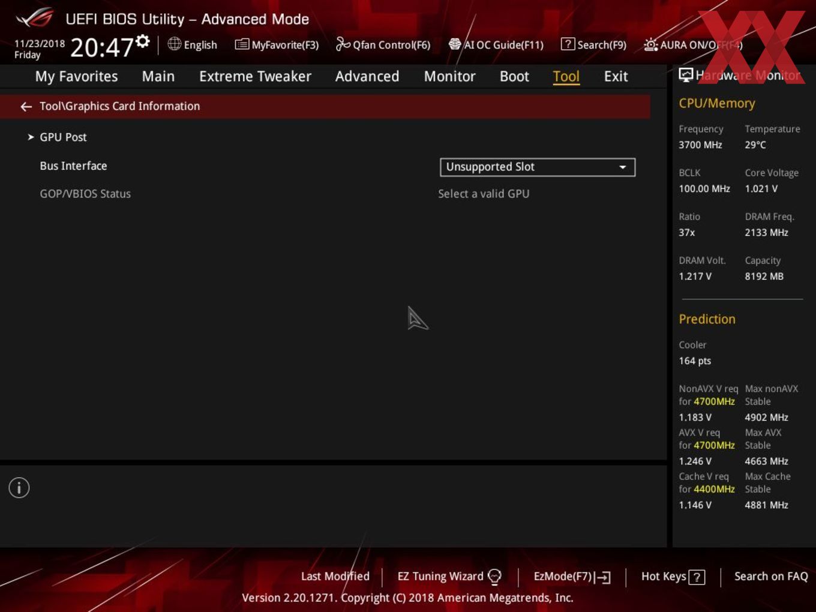
Task: Select the Tool tab
Action: (x=566, y=76)
